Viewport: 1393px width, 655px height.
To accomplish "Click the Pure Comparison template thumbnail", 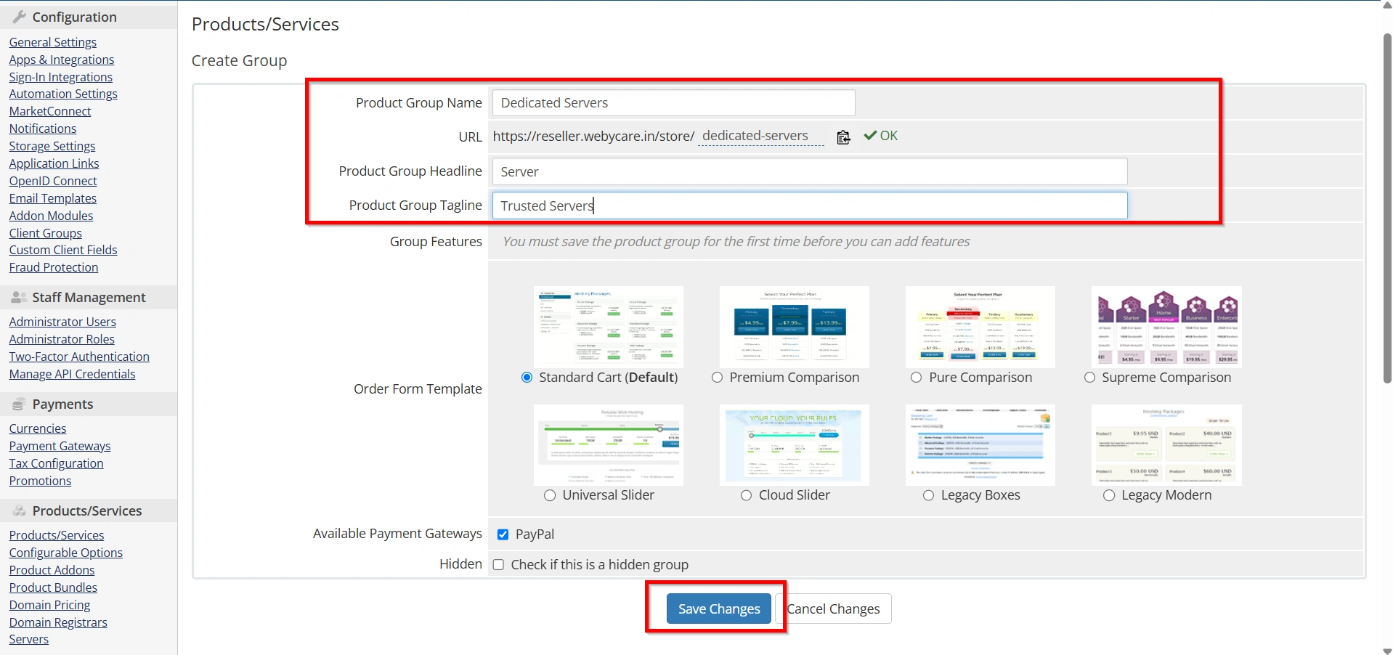I will [x=980, y=327].
